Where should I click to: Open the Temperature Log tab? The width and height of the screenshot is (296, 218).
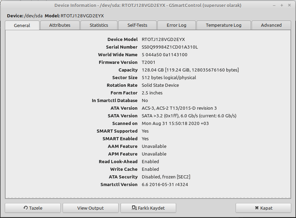click(x=224, y=25)
